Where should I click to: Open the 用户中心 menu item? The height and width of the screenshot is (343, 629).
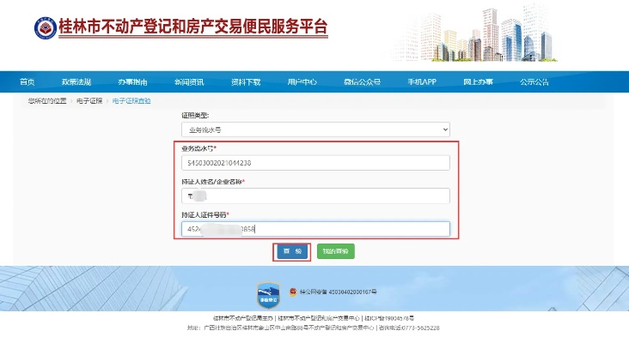pos(302,82)
